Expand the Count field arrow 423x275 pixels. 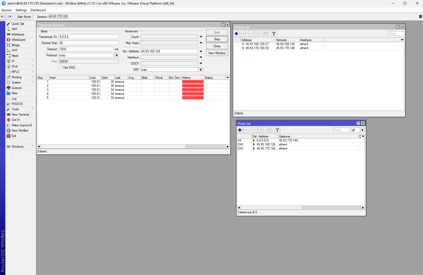[201, 37]
